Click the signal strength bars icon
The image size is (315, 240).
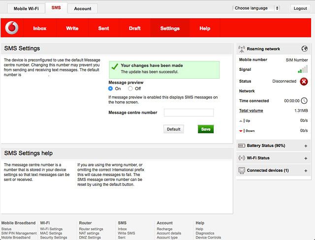tap(303, 70)
